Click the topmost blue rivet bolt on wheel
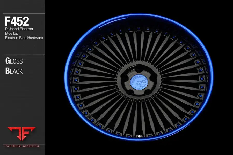The image size is (233, 155). pos(139,28)
